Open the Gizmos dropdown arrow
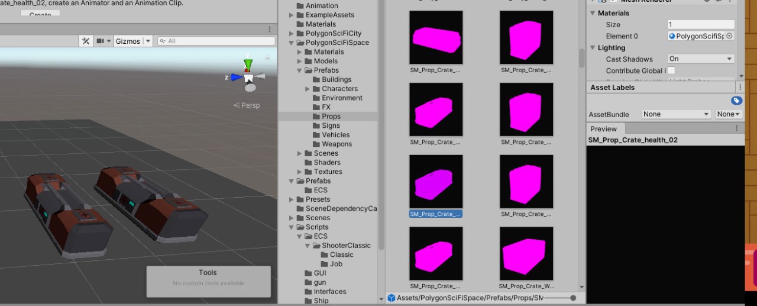 coord(147,41)
